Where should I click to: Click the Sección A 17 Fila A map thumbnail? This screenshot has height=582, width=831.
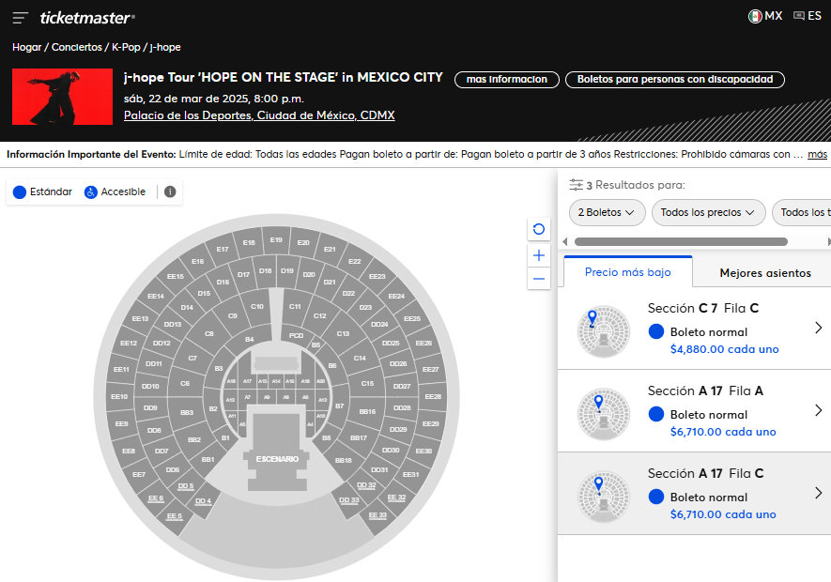603,414
